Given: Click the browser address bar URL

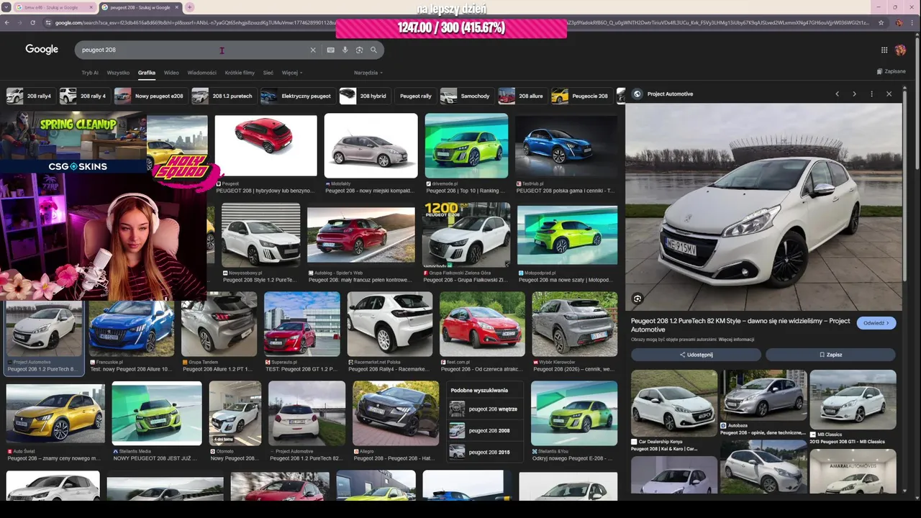Looking at the screenshot, I should click(x=460, y=23).
